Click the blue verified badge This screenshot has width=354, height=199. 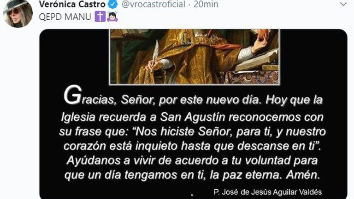pos(113,4)
